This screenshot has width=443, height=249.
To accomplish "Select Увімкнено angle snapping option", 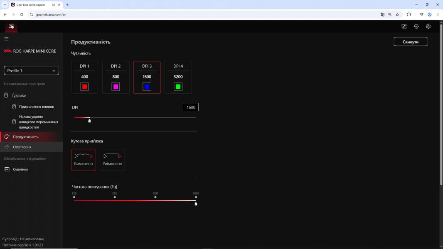I will [112, 160].
